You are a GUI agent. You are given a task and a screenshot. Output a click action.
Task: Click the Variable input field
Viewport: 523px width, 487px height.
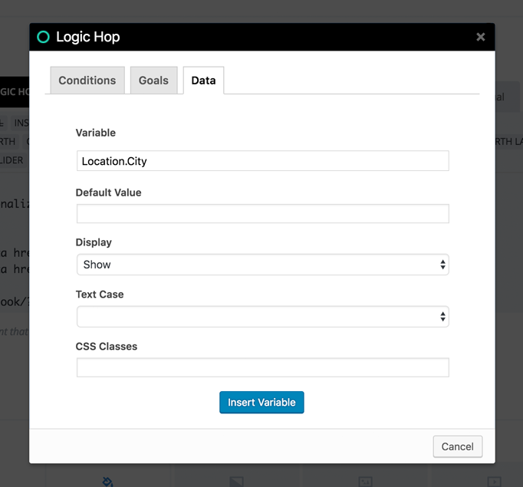[x=263, y=161]
